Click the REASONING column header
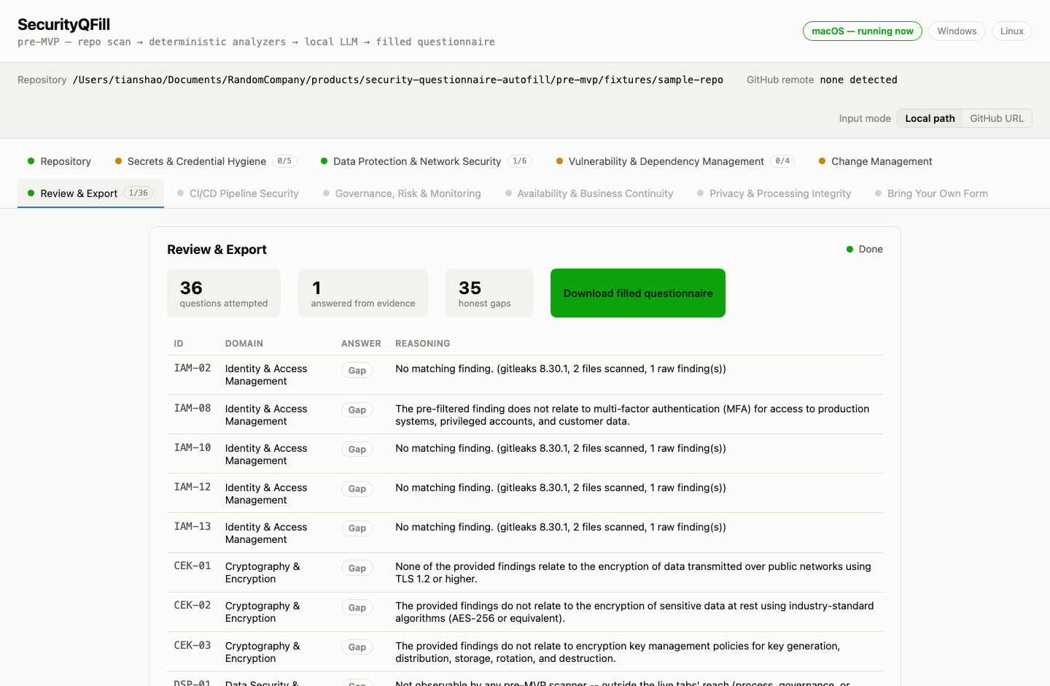This screenshot has height=686, width=1050. [x=423, y=344]
